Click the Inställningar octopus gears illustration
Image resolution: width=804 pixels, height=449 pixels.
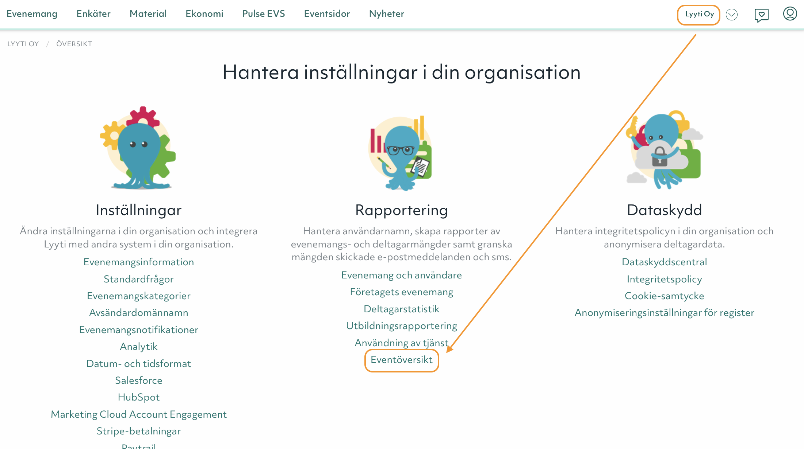point(138,148)
